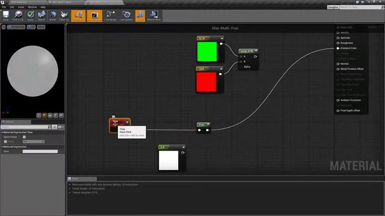Open the Lit view mode dropdown
Viewport: 385px width, 216px height.
pos(31,27)
